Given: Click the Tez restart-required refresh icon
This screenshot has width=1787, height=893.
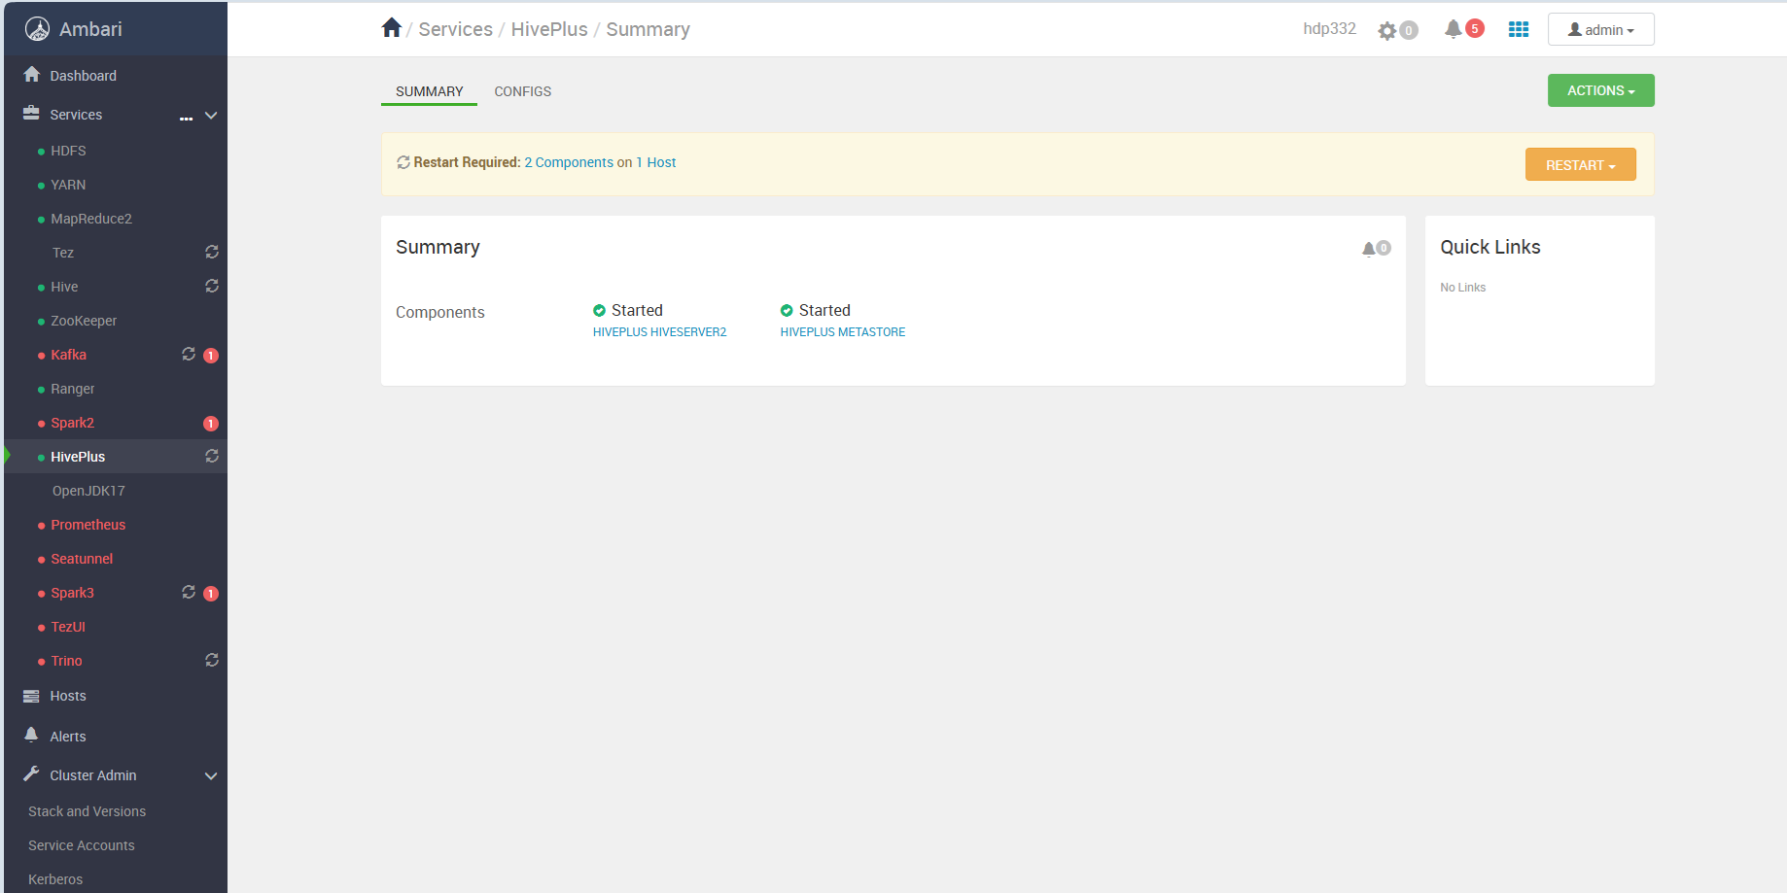Looking at the screenshot, I should click(x=212, y=252).
